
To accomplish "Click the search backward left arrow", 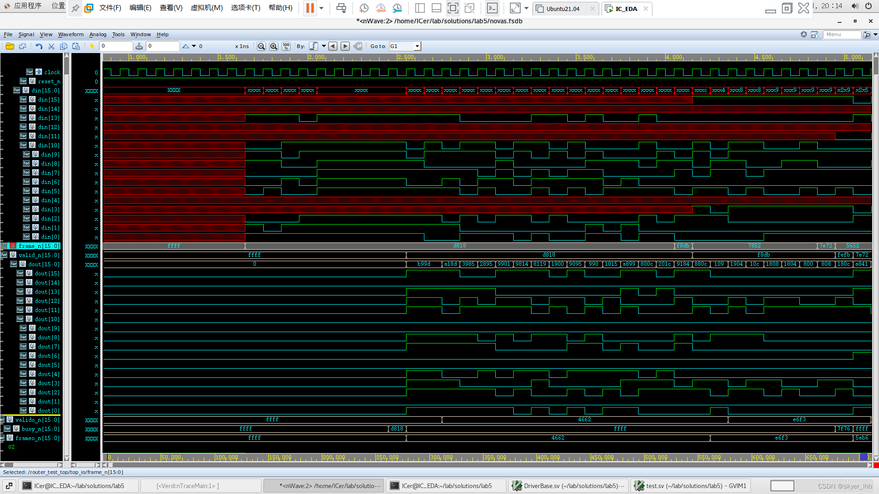I will [333, 46].
